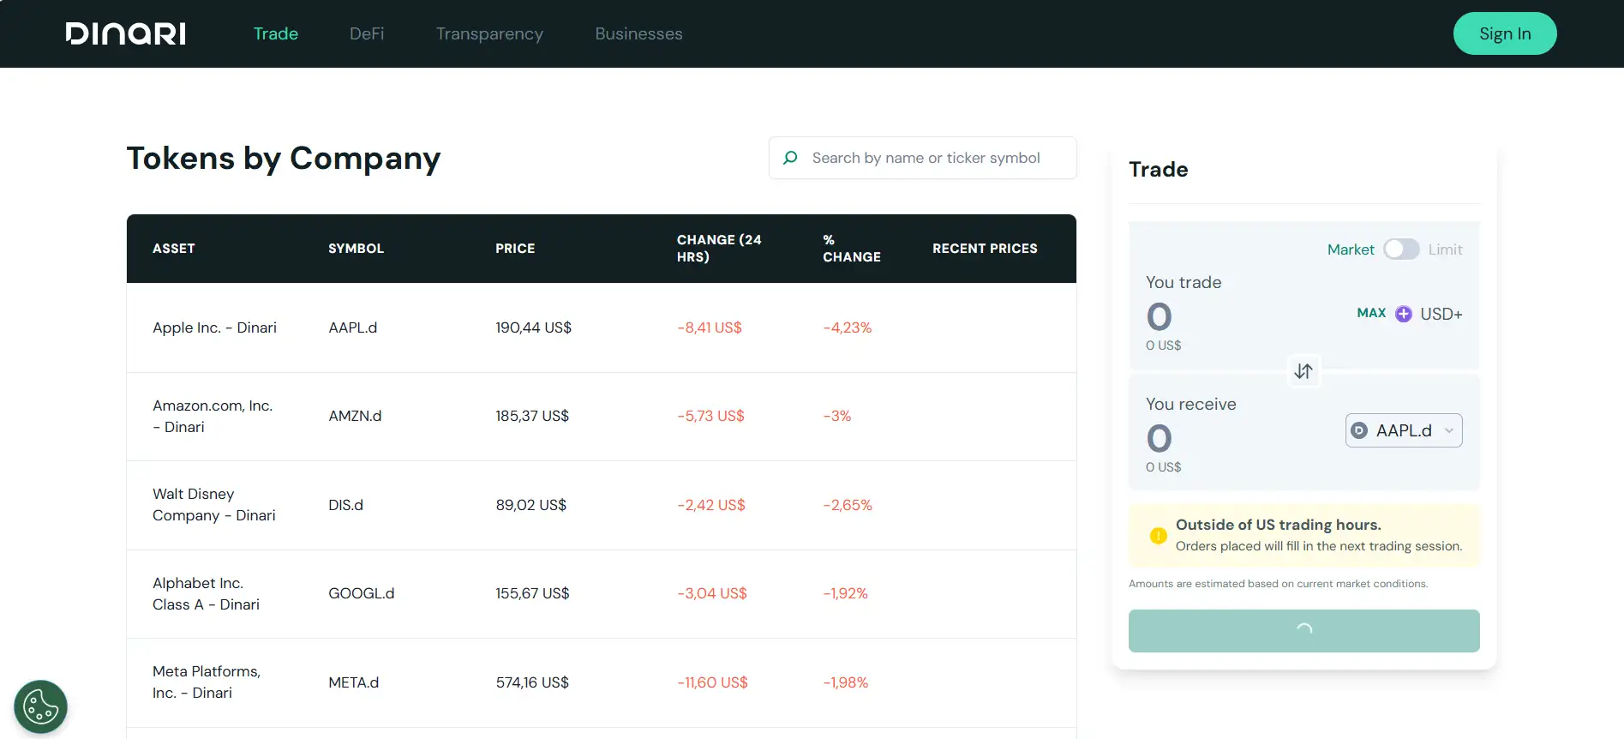Click the search magnifier icon
This screenshot has height=739, width=1624.
790,158
